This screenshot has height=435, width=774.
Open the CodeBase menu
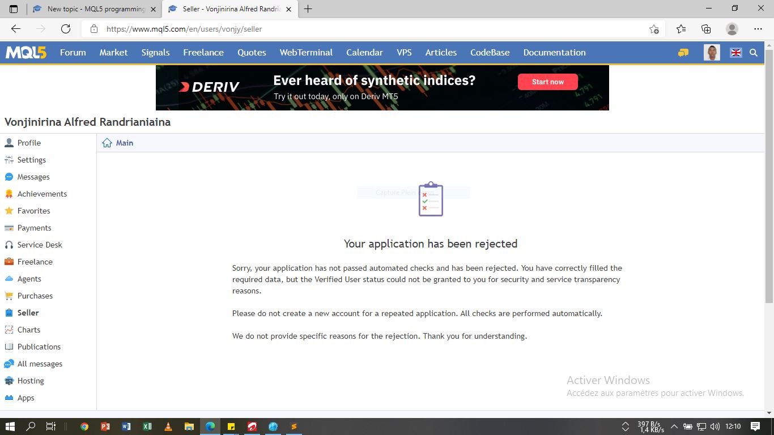(490, 53)
